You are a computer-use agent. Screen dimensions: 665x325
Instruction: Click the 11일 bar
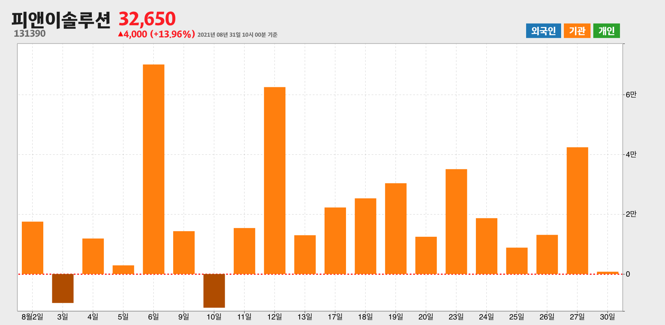[245, 251]
